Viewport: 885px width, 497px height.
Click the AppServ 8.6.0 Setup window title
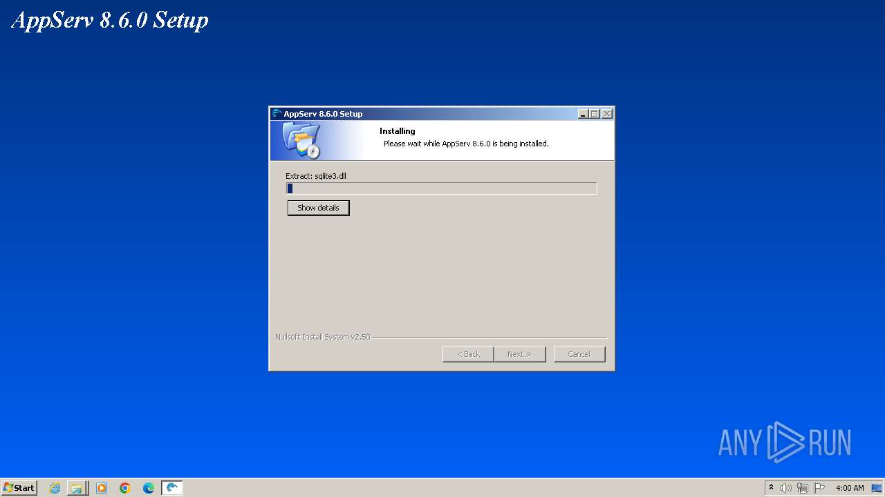[323, 114]
